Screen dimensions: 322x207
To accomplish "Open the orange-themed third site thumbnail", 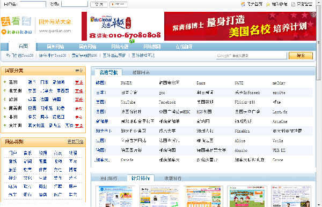I will click(203, 196).
